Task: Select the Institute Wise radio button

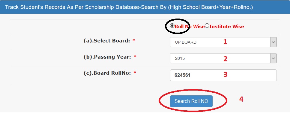Action: click(207, 26)
